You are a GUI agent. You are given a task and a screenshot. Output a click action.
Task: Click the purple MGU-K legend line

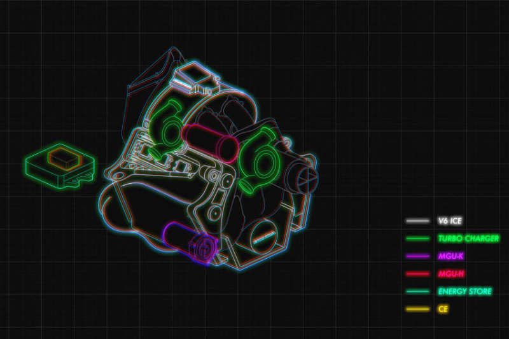tap(417, 256)
